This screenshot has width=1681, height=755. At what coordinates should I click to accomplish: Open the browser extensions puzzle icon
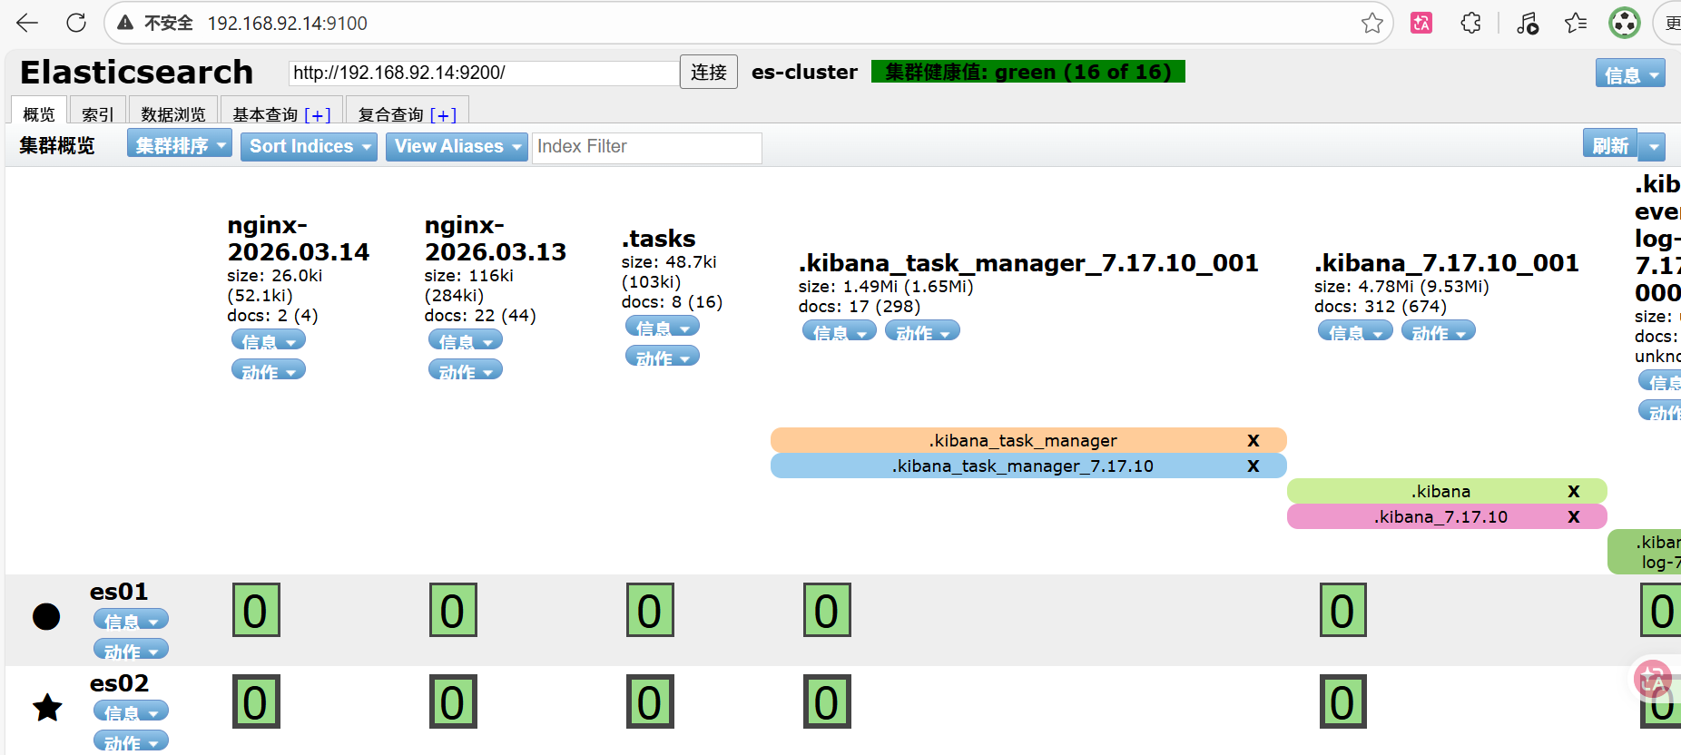1471,23
